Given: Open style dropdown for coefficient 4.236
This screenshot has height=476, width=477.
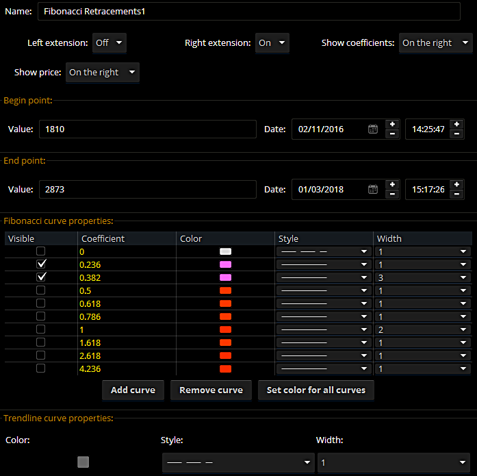Looking at the screenshot, I should (324, 369).
